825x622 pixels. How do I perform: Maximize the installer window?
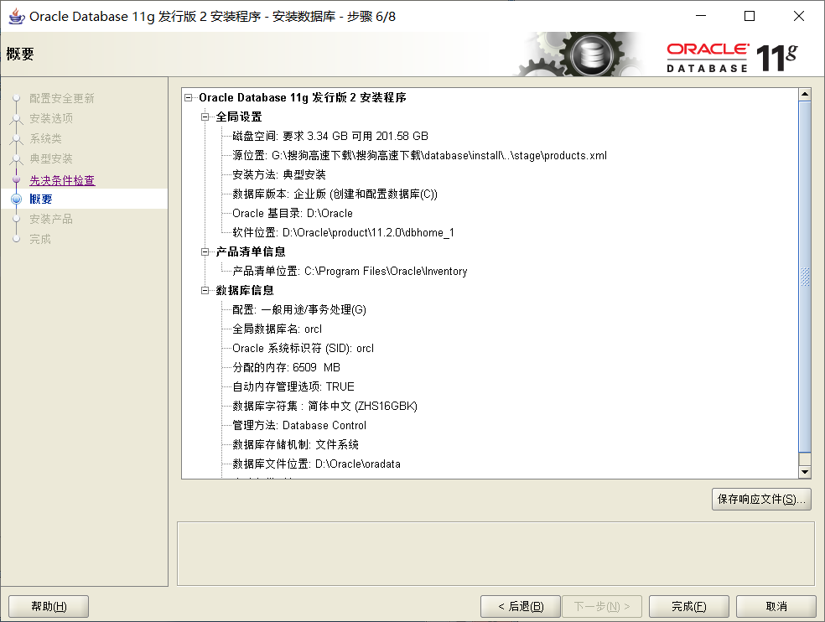(x=750, y=16)
